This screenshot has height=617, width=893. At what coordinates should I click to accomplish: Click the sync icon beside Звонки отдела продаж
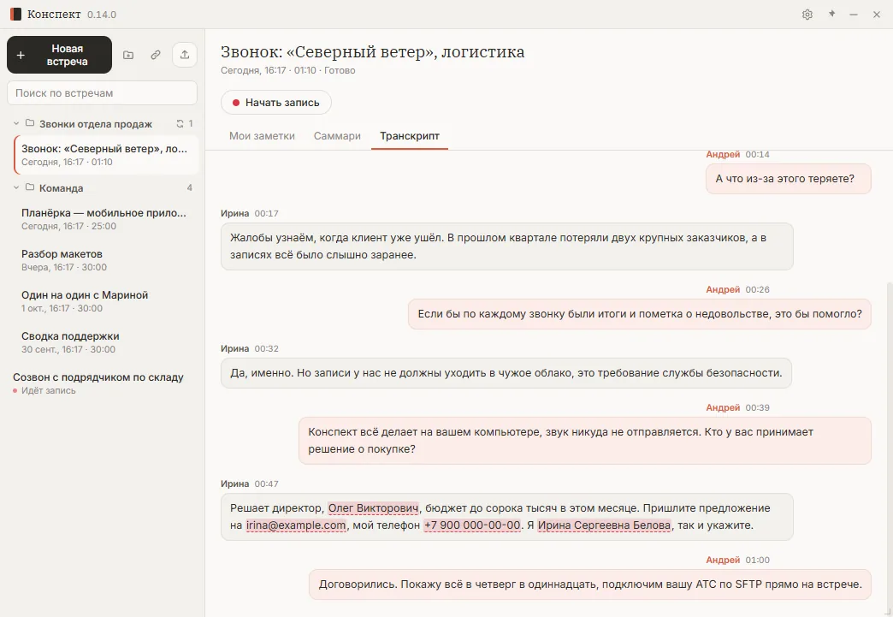[180, 123]
